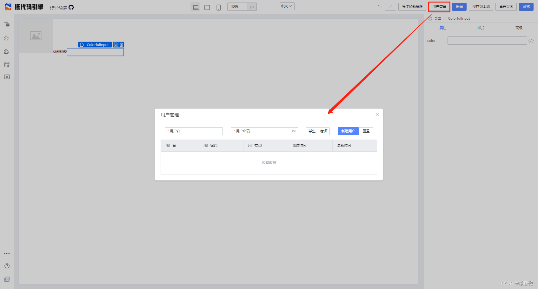Click the ColorfulInput breadcrumb text
The image size is (538, 289).
pos(459,18)
